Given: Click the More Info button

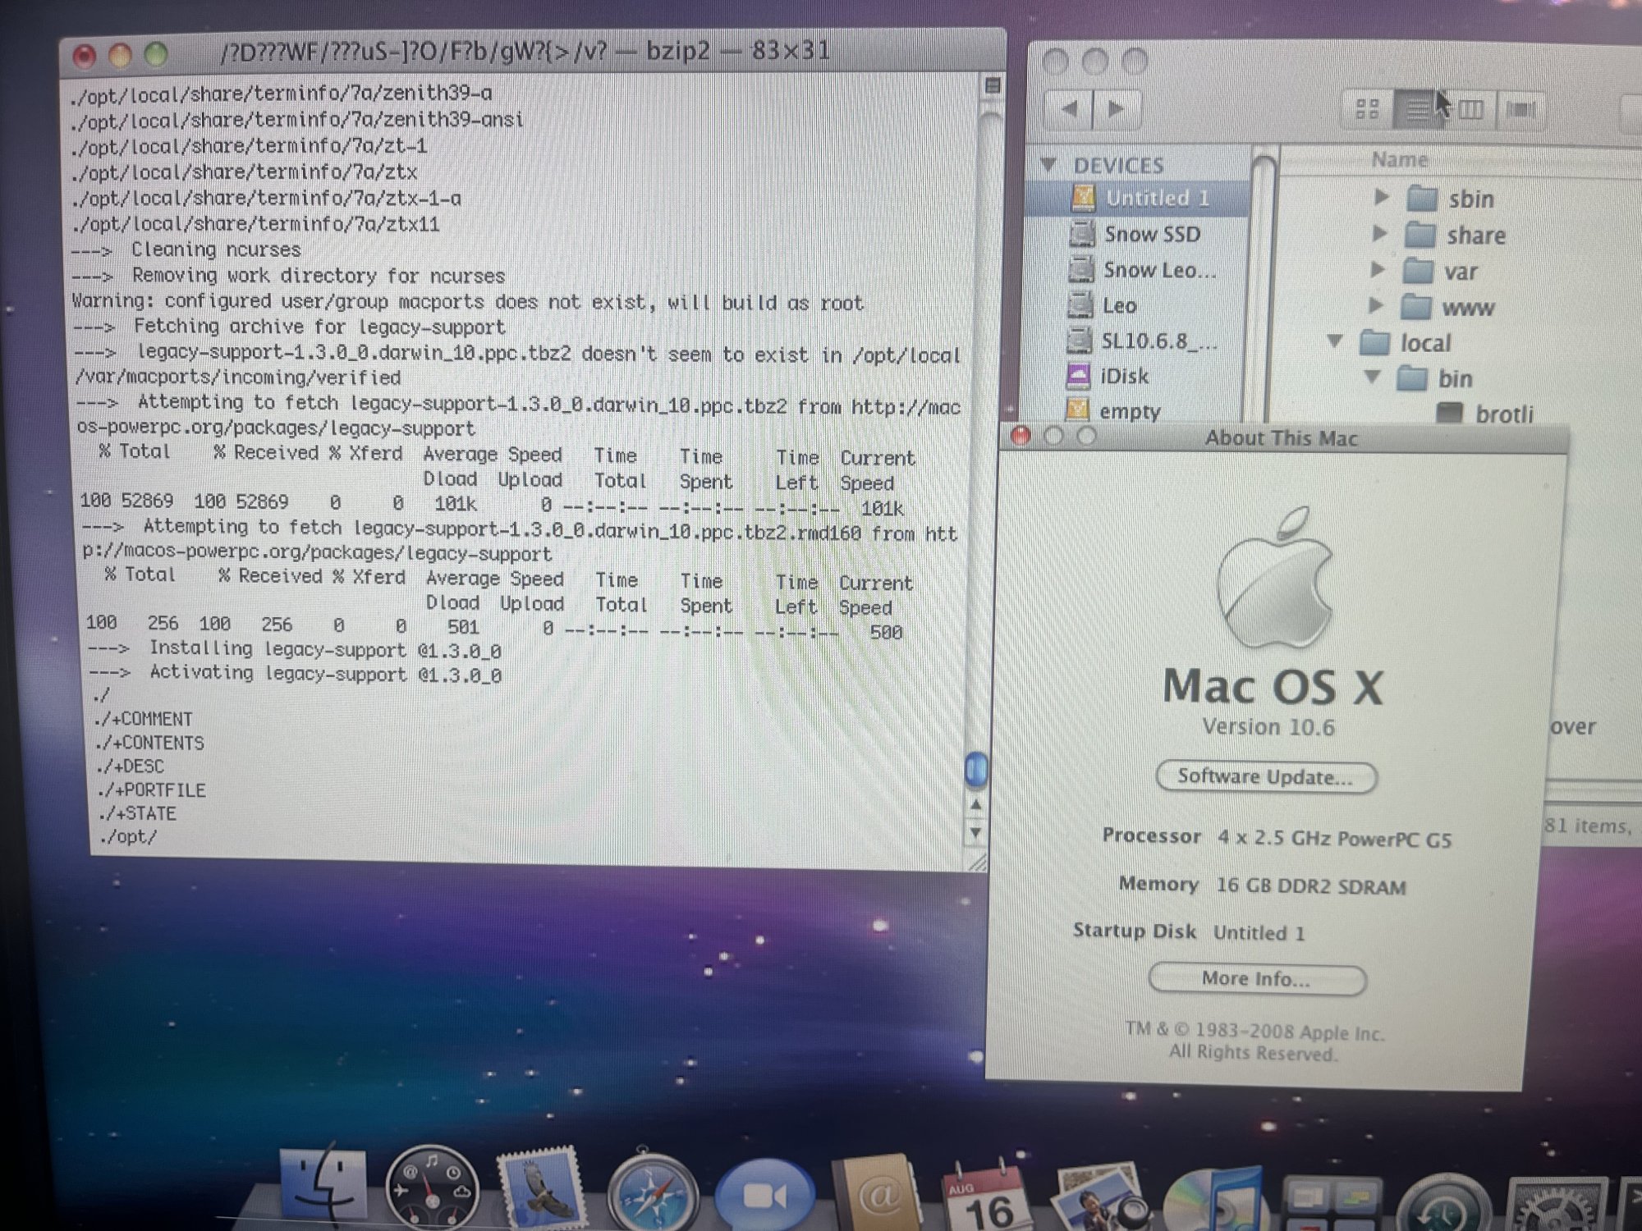Looking at the screenshot, I should click(1256, 978).
